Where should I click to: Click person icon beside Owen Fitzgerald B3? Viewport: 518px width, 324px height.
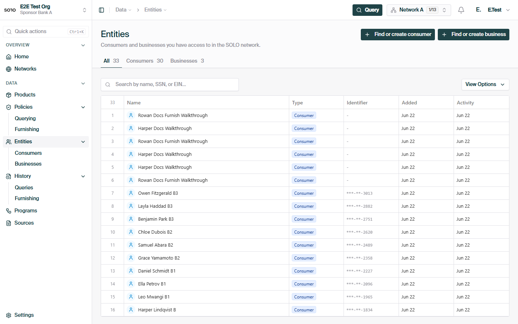point(131,193)
